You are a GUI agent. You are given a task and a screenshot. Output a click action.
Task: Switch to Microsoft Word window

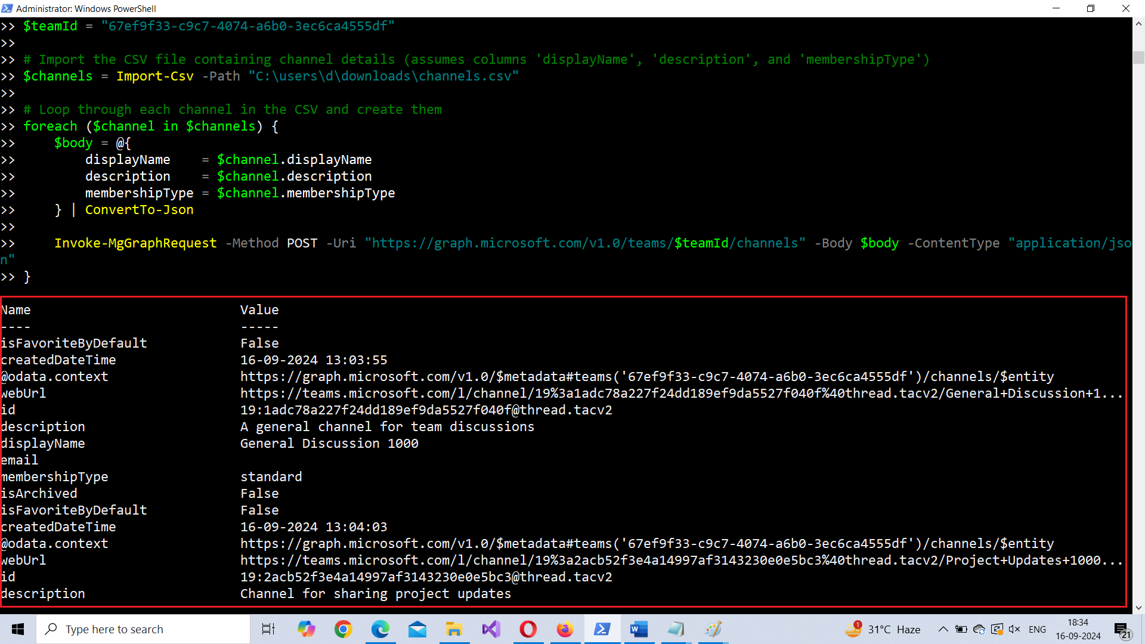coord(639,629)
